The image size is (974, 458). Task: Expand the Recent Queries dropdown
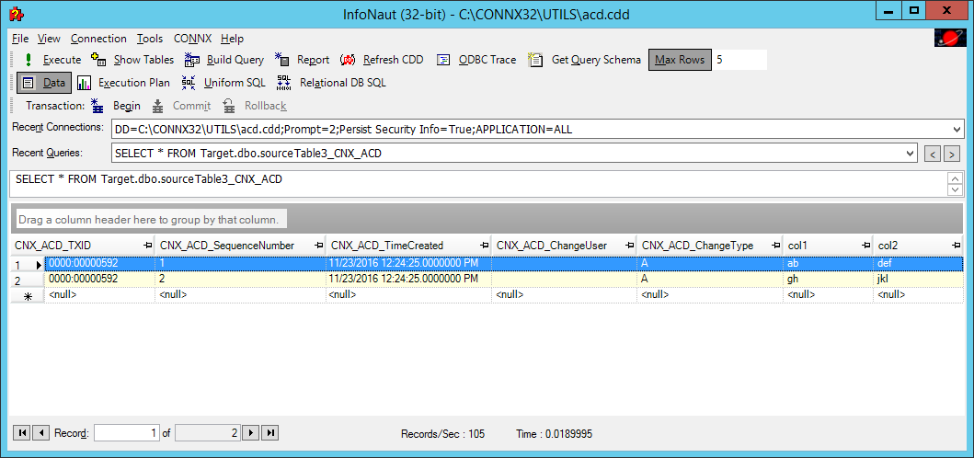click(911, 153)
